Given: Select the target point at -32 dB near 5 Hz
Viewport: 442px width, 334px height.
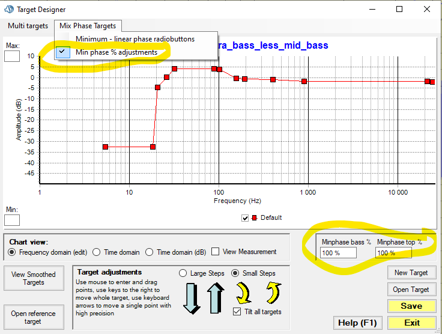Looking at the screenshot, I should (106, 147).
